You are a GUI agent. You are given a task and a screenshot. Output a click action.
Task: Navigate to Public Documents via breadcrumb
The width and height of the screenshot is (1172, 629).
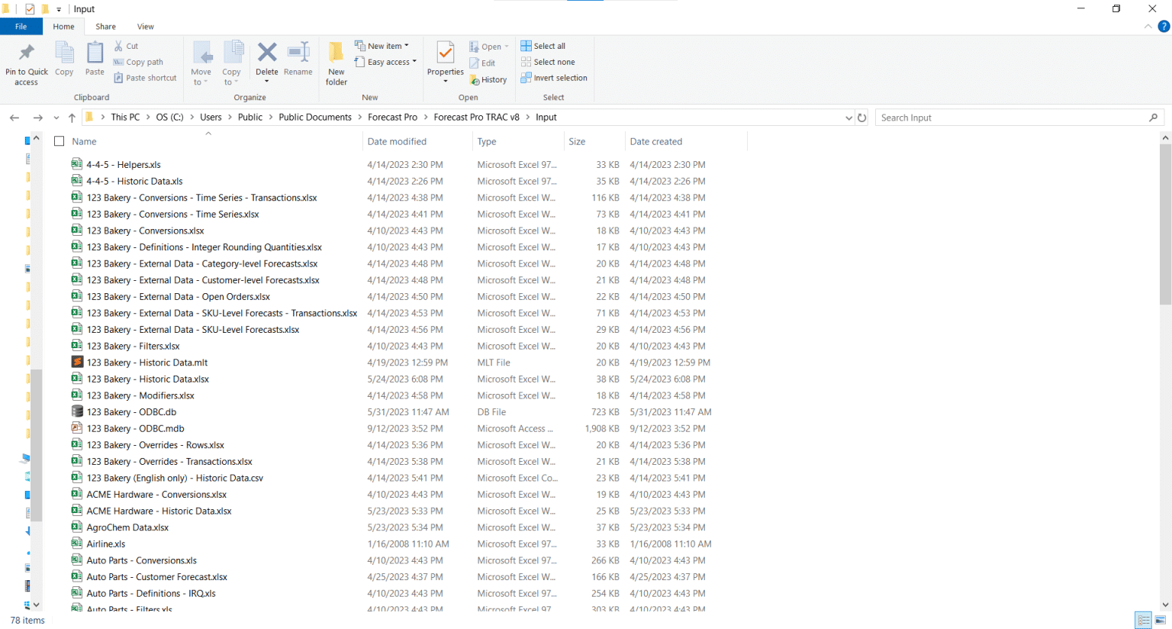pyautogui.click(x=314, y=117)
